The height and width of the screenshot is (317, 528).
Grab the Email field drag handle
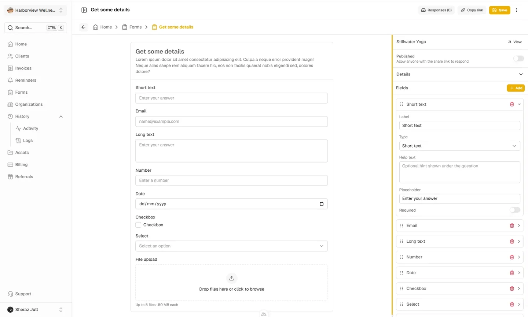[401, 225]
